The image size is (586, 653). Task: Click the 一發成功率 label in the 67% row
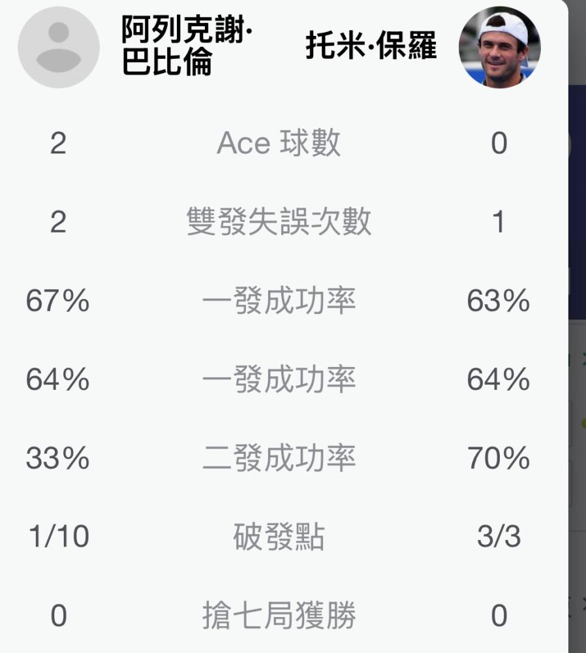coord(279,300)
